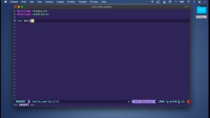The width and height of the screenshot is (210, 118).
Task: Open the Shell menu
Action: (24, 2)
